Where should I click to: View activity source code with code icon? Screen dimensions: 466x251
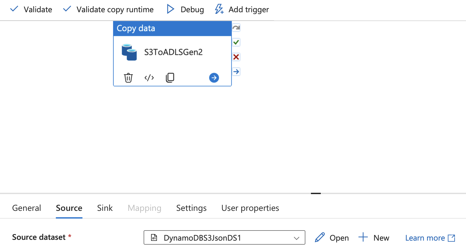click(149, 78)
